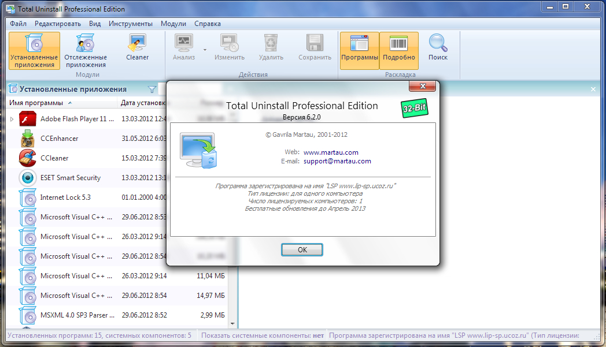Screen dimensions: 606x347
Task: Click the Изменить toolbar icon
Action: coord(230,47)
